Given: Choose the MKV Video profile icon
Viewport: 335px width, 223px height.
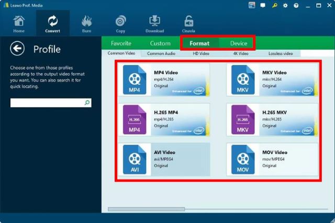Looking at the screenshot, I should pyautogui.click(x=243, y=80).
